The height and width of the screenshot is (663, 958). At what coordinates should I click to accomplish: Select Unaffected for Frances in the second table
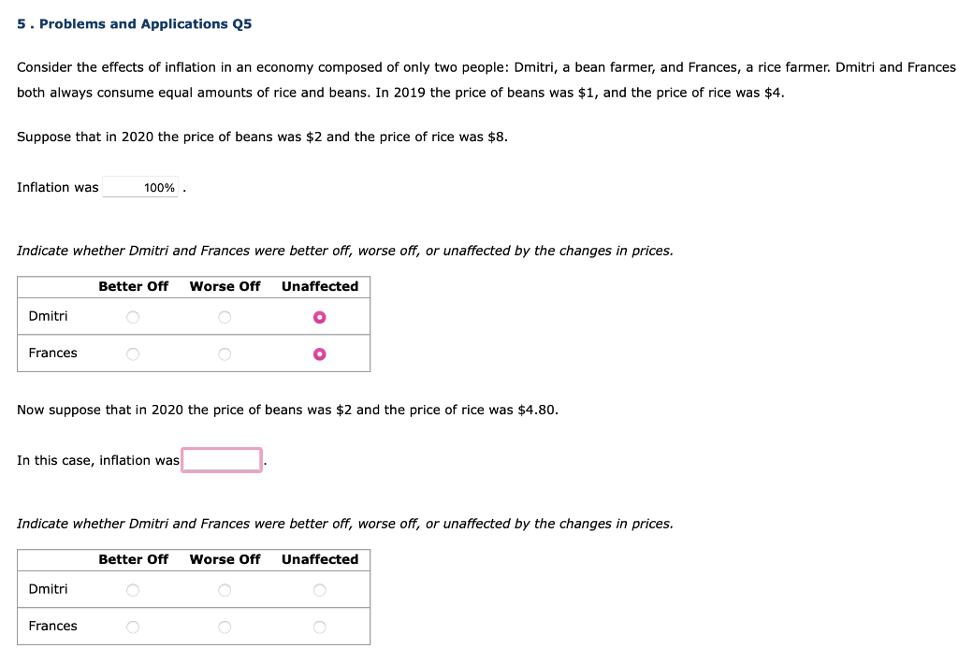(x=319, y=626)
